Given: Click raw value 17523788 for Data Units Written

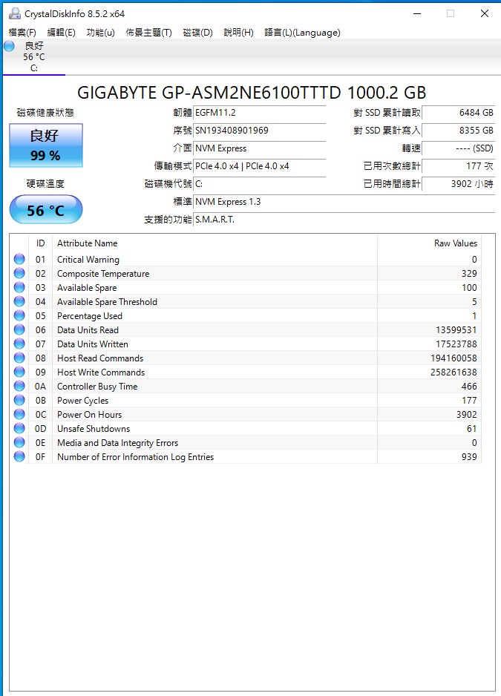Looking at the screenshot, I should [x=456, y=344].
